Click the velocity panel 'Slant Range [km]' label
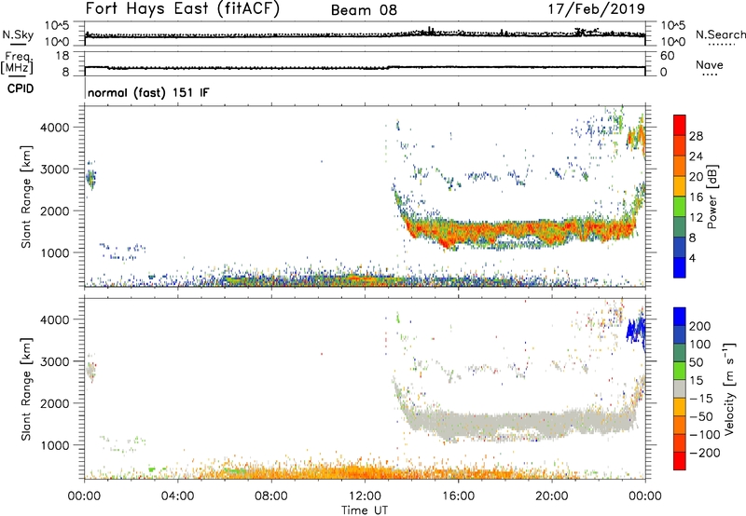Image resolution: width=746 pixels, height=516 pixels. pos(26,388)
